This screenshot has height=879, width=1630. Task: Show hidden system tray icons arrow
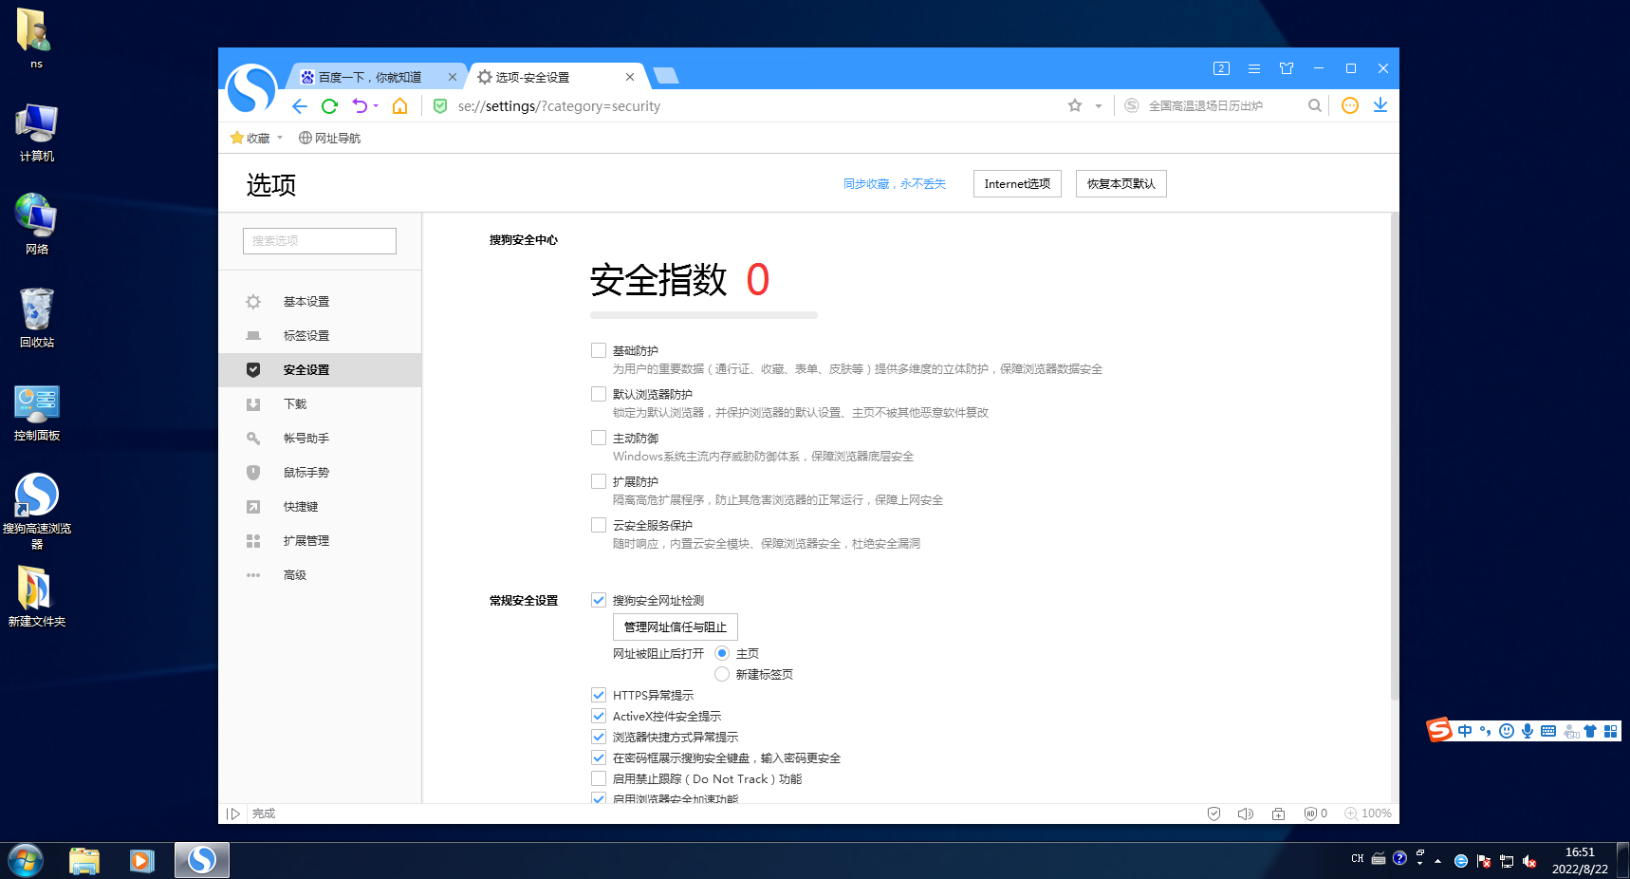click(1438, 861)
